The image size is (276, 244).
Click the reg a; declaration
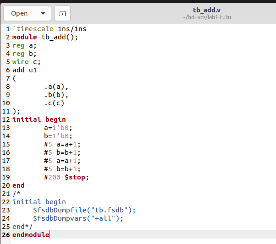click(x=24, y=45)
